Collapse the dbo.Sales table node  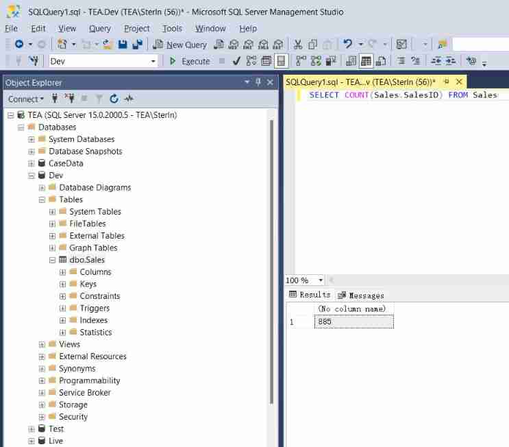coord(53,260)
